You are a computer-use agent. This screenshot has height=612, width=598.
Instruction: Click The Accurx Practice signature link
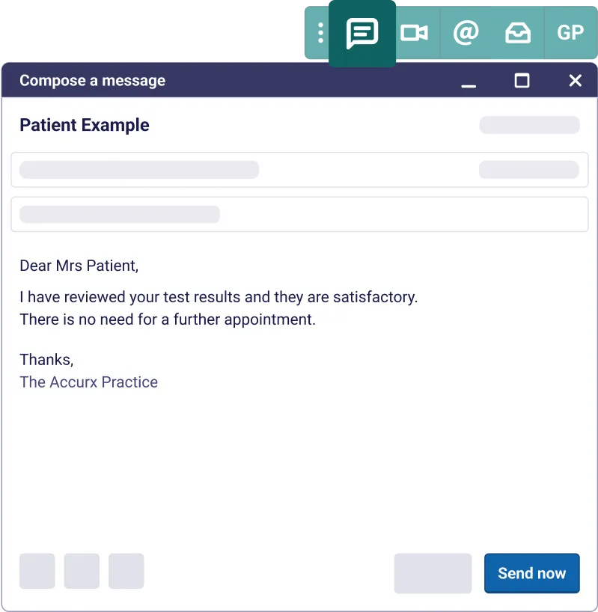coord(88,382)
